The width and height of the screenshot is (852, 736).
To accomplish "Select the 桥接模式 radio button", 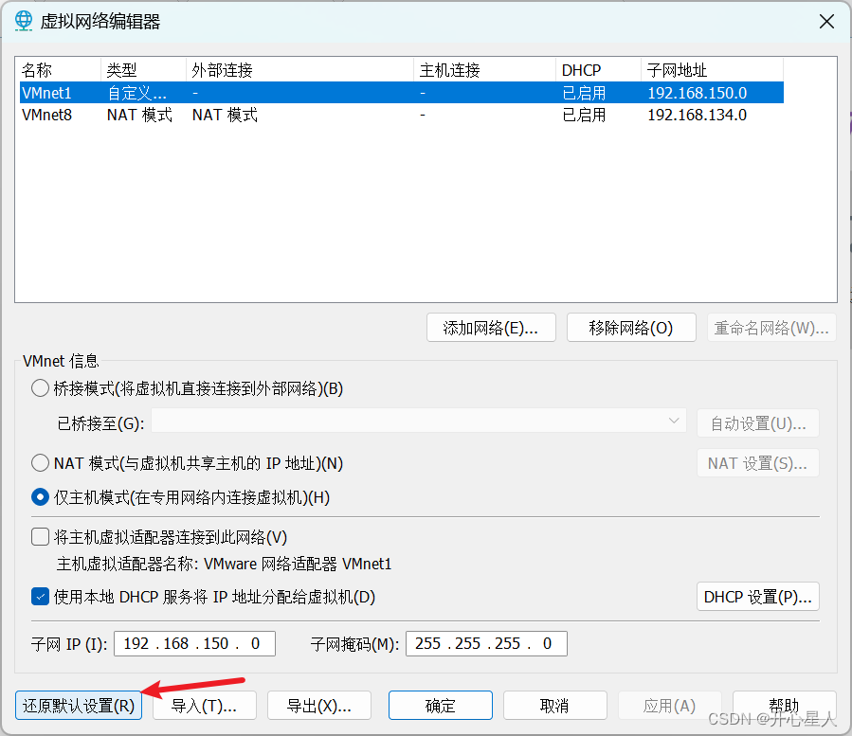I will pos(40,388).
